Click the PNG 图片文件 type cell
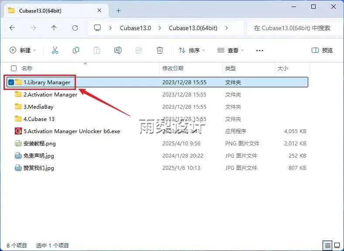 click(x=242, y=144)
